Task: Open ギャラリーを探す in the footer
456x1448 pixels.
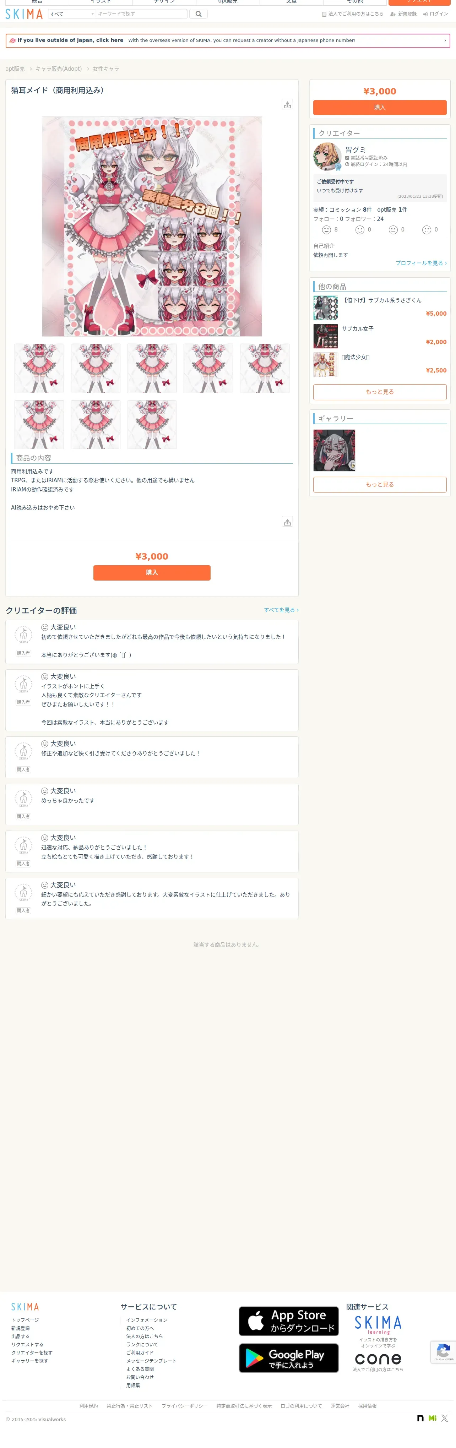Action: tap(30, 1361)
